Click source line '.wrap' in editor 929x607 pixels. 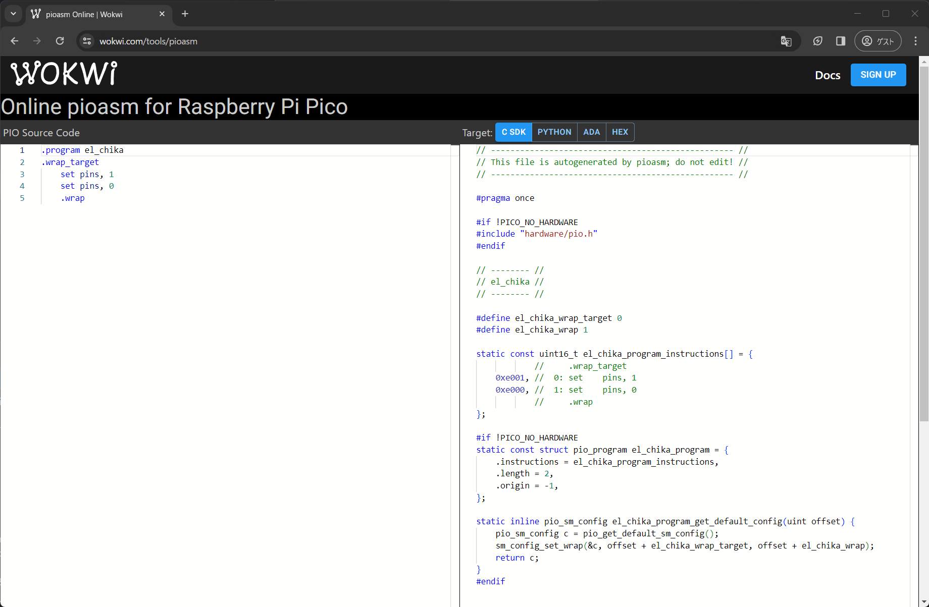73,198
